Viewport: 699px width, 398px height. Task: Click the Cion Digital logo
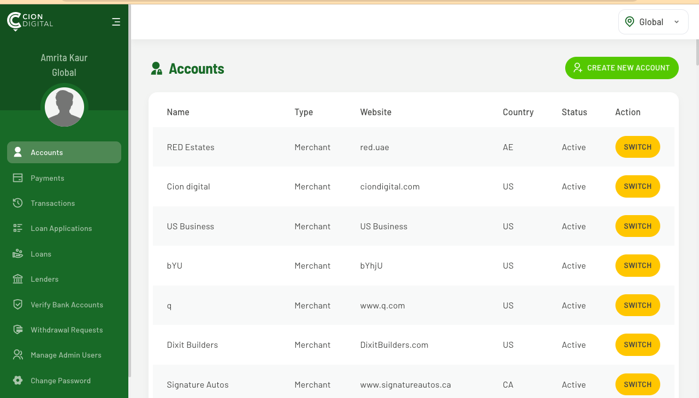click(x=30, y=21)
